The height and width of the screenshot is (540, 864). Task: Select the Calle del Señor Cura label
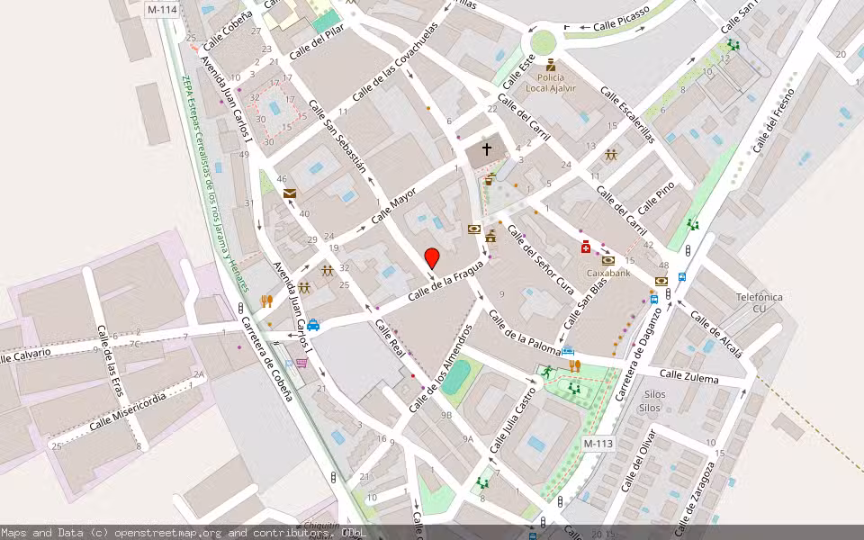click(541, 259)
